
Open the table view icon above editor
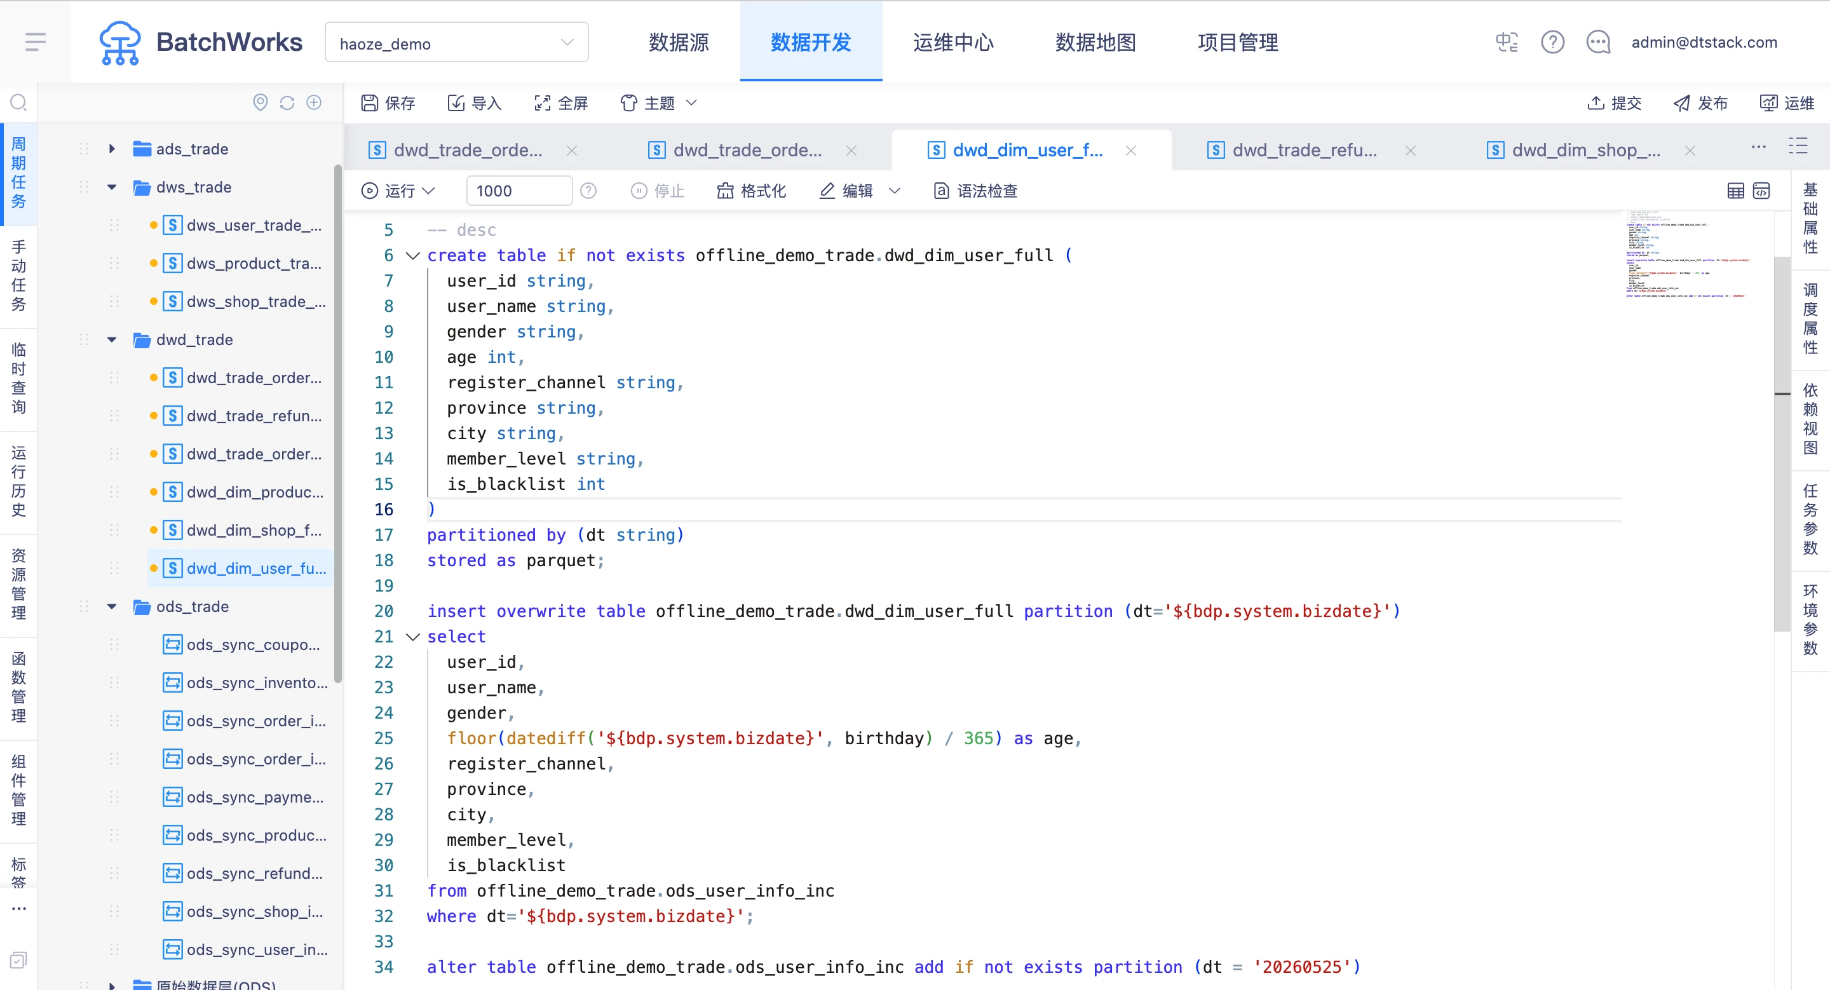1735,191
